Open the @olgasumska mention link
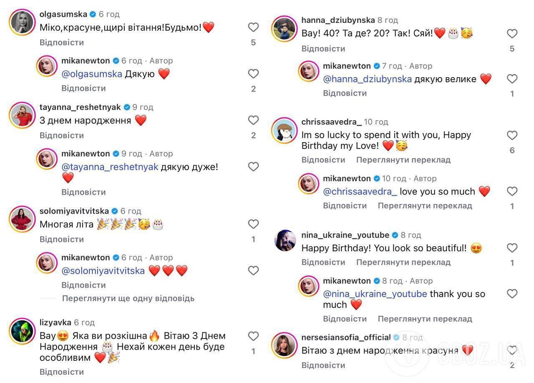The width and height of the screenshot is (534, 383). click(92, 74)
